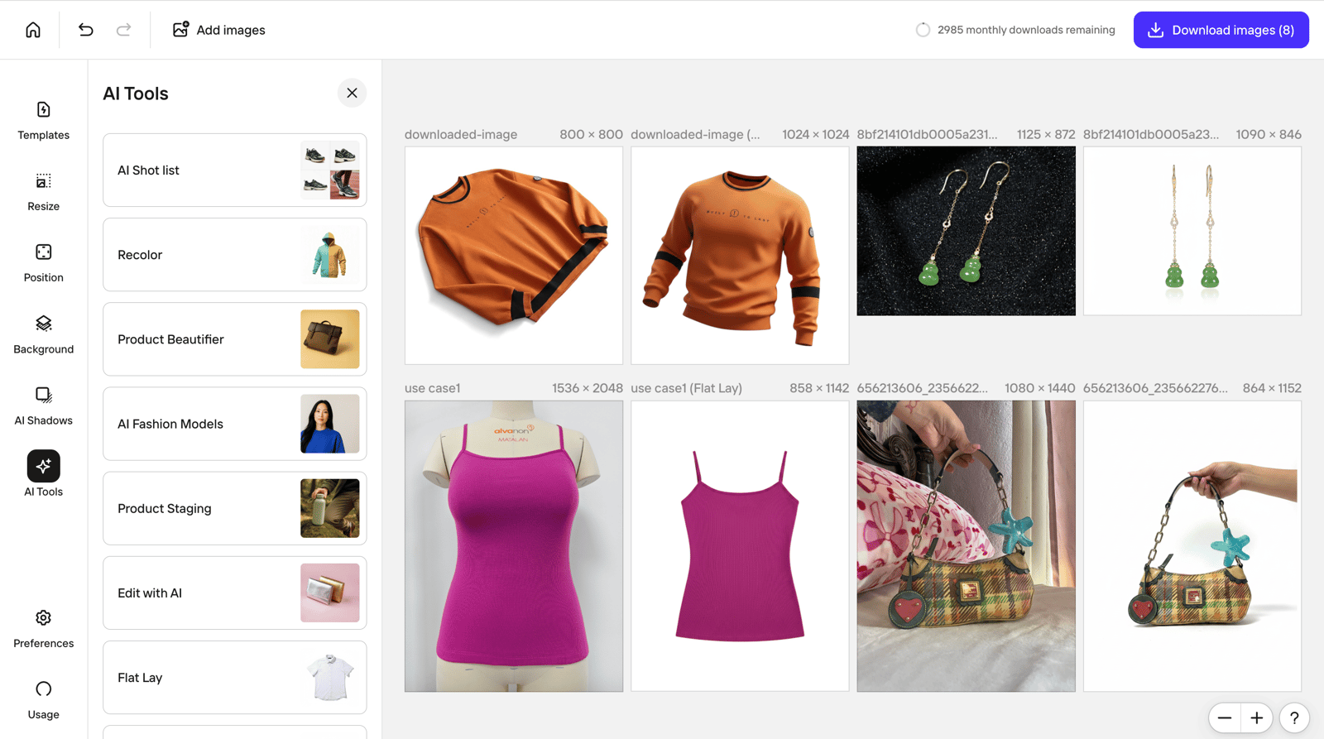
Task: Click the '864 × 1152' dimension label
Action: click(x=1272, y=388)
